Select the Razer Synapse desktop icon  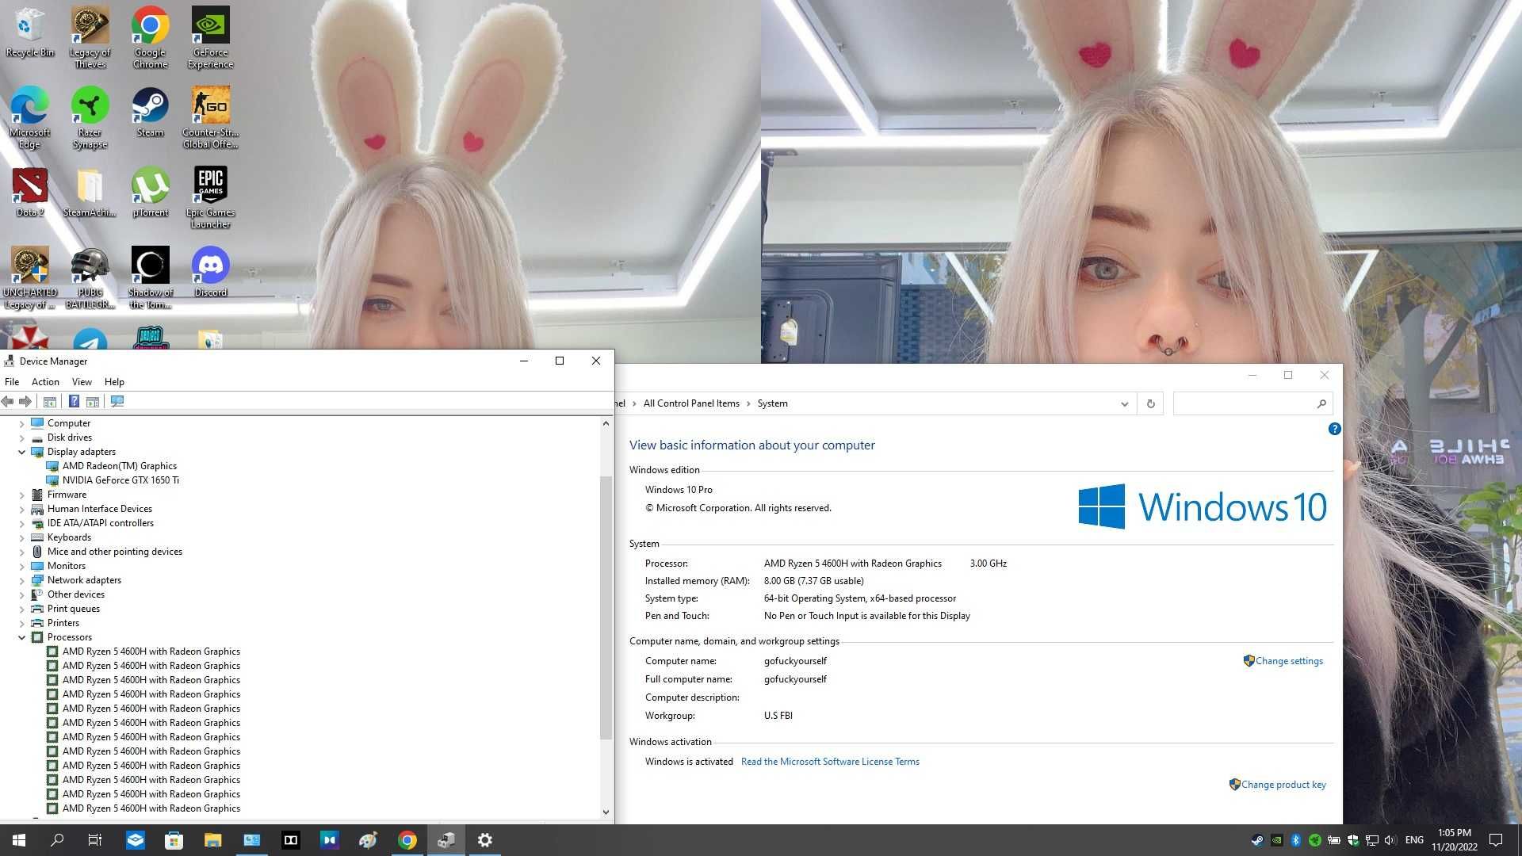point(90,117)
